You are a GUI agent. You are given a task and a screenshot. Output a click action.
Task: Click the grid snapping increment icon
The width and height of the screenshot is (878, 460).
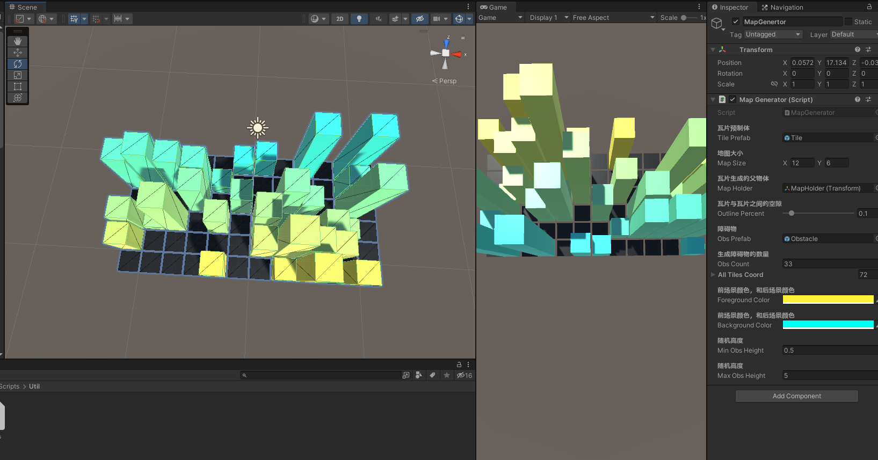point(96,19)
